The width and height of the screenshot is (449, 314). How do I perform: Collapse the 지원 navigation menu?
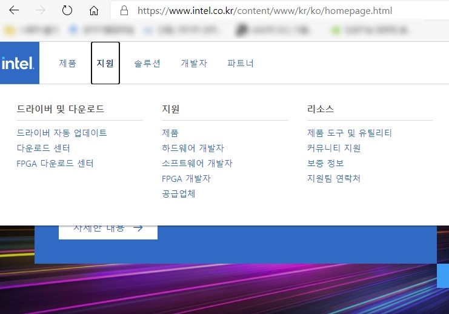click(105, 63)
